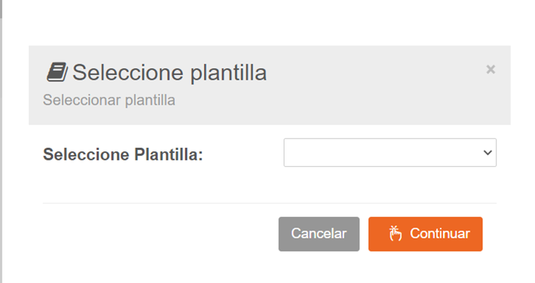Viewport: 535px width, 283px height.
Task: Click the "Seleccione plantilla" dialog title
Action: pos(169,73)
